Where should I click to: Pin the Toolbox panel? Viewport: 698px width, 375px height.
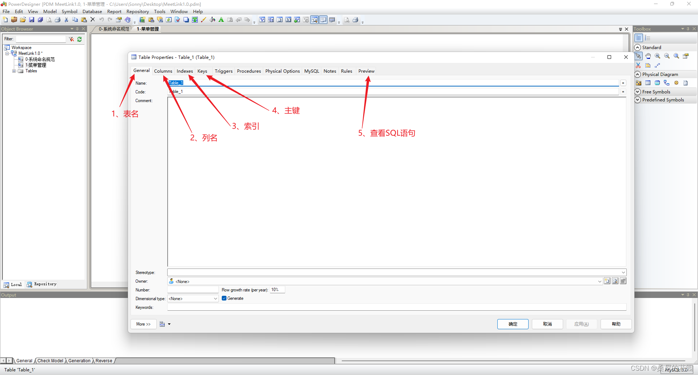(688, 28)
